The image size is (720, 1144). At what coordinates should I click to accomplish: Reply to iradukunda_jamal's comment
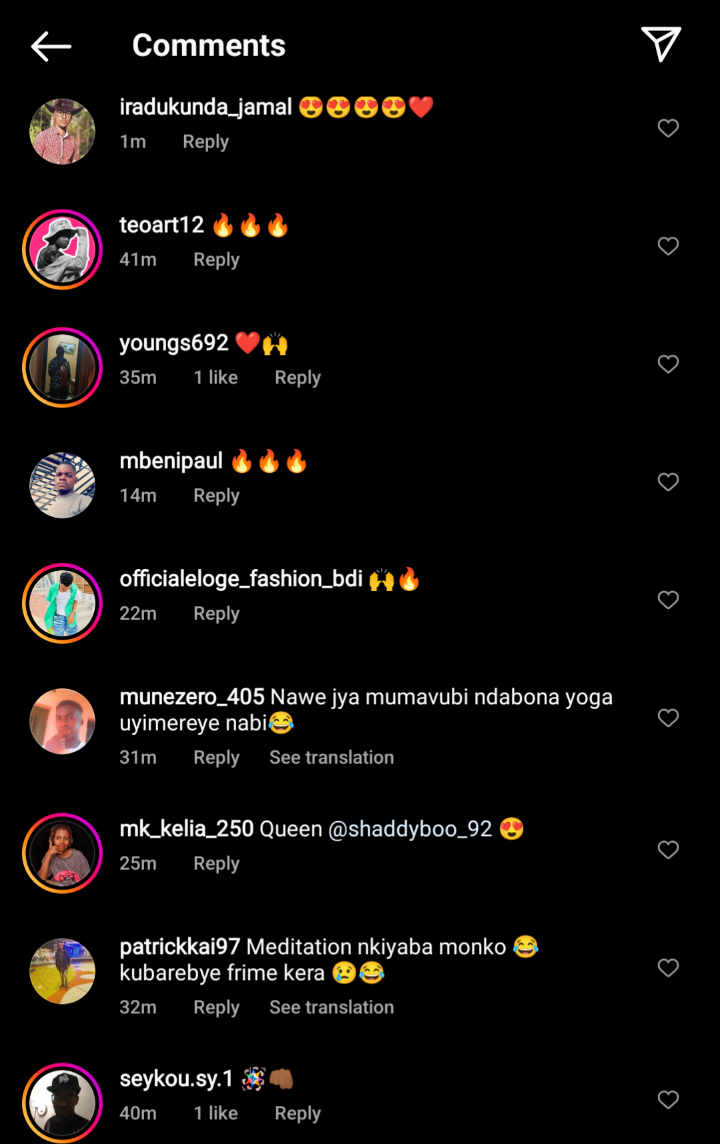pos(206,141)
